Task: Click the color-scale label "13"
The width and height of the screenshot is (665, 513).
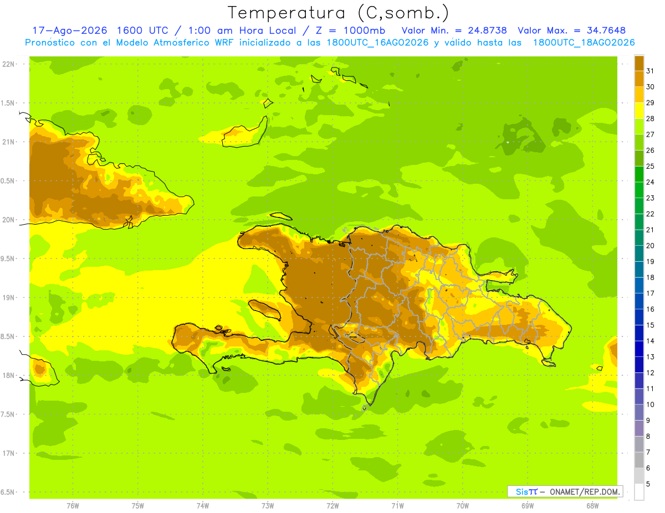Action: click(651, 357)
